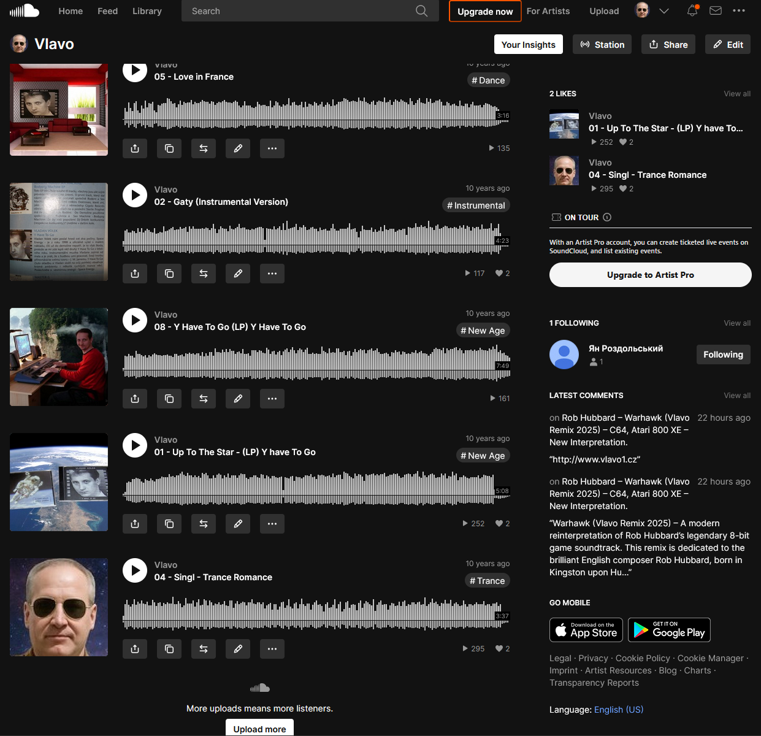This screenshot has height=736, width=761.
Task: Open Your Insights
Action: 529,44
